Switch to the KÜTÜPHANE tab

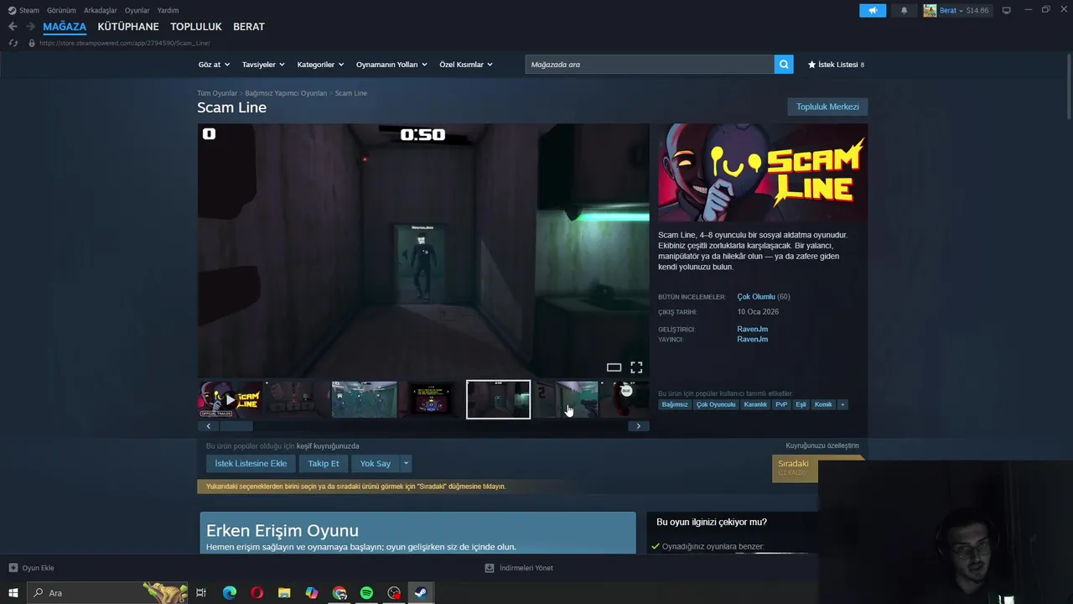(128, 27)
